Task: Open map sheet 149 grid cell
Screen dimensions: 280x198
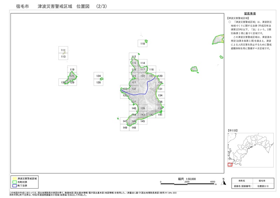Action: 125,128
